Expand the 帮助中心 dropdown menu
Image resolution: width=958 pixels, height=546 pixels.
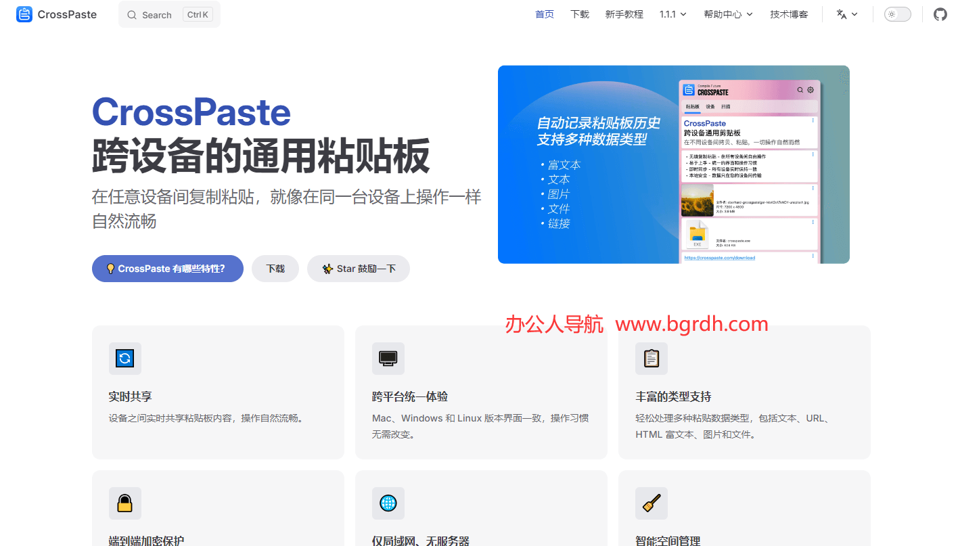click(x=728, y=14)
